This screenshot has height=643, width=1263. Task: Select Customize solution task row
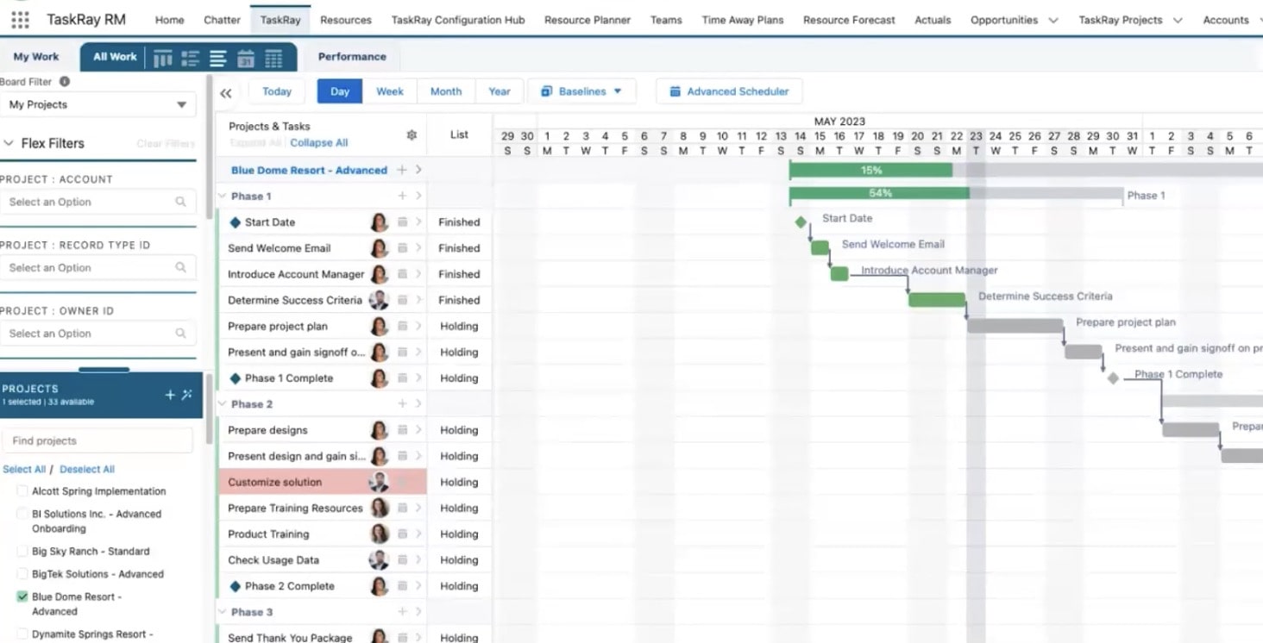point(321,482)
